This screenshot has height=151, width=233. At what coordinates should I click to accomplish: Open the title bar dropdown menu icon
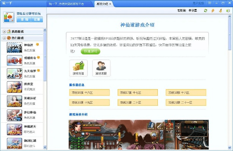click(x=209, y=3)
